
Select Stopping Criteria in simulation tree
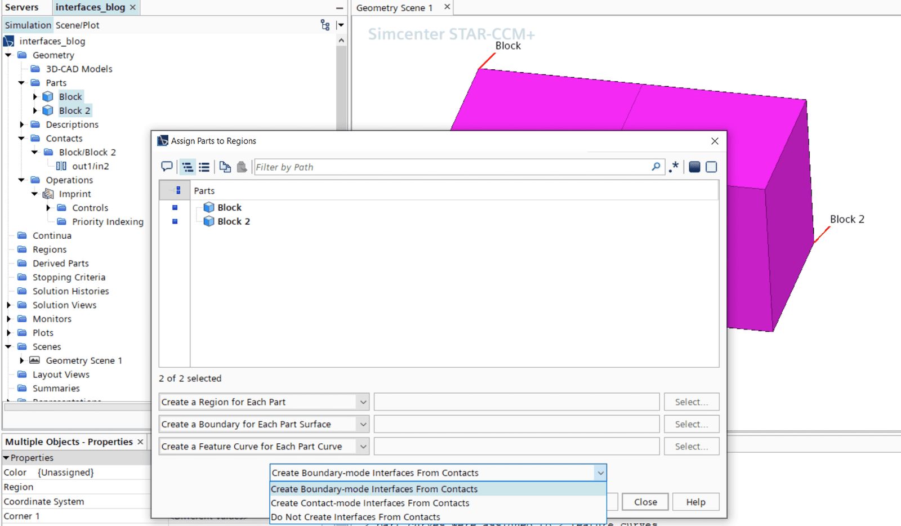click(x=69, y=277)
